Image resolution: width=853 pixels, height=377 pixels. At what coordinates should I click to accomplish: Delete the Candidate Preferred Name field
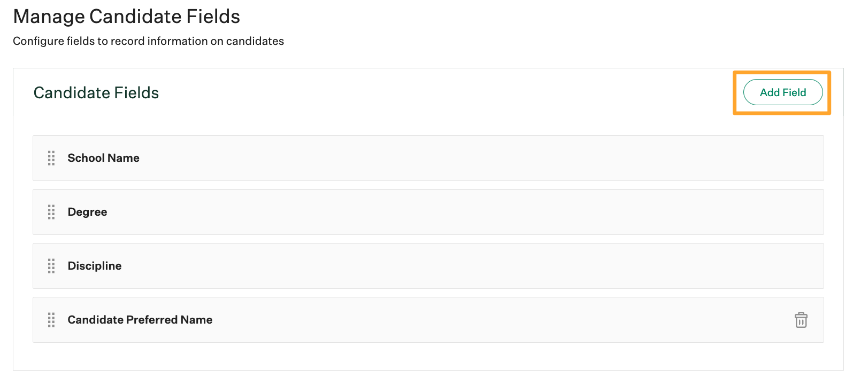tap(801, 320)
